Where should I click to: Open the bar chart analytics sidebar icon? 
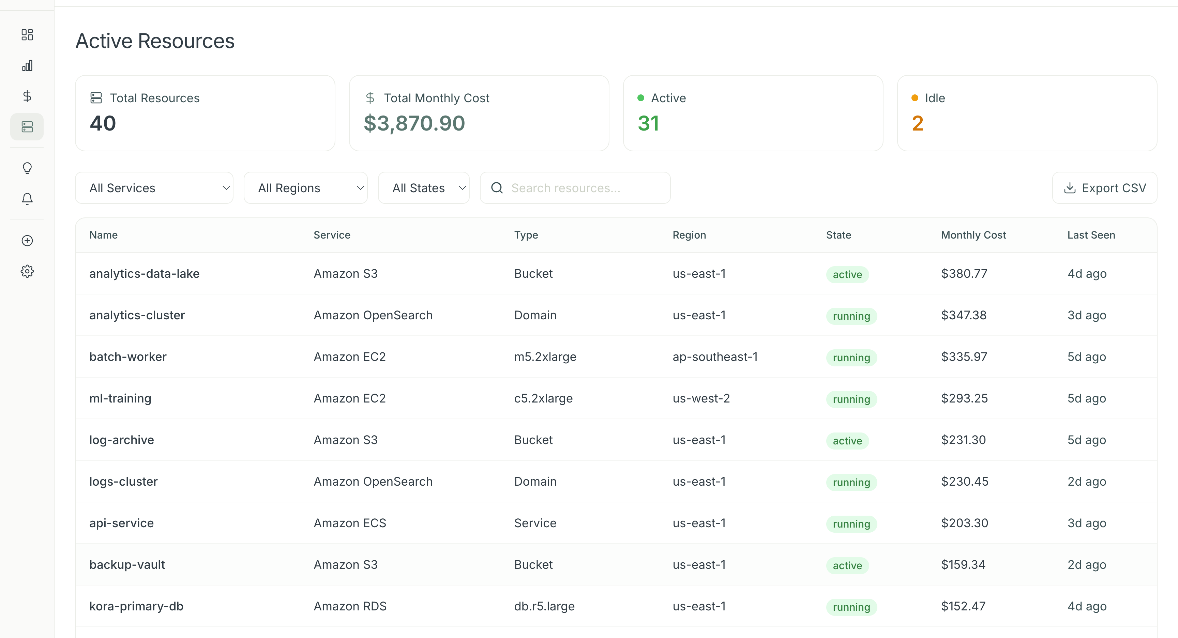[x=27, y=65]
